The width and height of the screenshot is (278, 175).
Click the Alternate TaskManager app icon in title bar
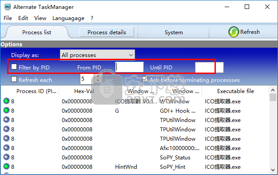click(x=8, y=7)
